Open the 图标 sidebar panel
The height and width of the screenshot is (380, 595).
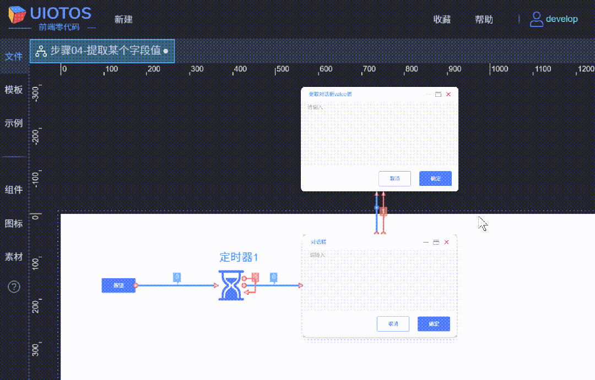pyautogui.click(x=14, y=223)
